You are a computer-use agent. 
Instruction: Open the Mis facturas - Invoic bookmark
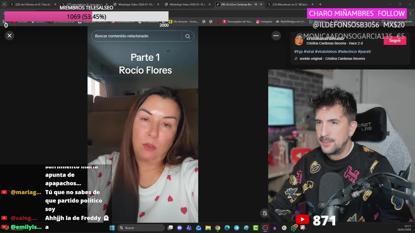(x=184, y=22)
